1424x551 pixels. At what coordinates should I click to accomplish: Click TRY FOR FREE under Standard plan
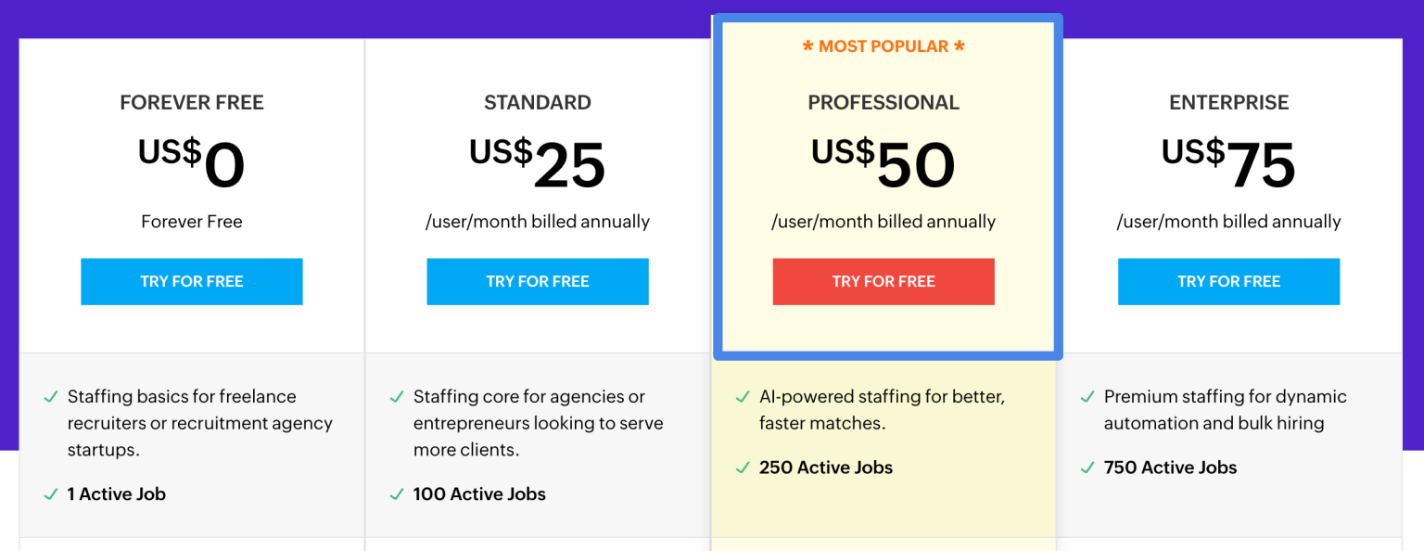pyautogui.click(x=538, y=281)
